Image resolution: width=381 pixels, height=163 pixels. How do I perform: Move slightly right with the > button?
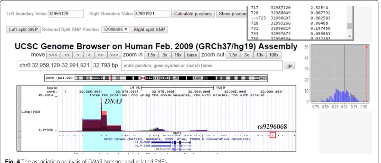pos(89,55)
